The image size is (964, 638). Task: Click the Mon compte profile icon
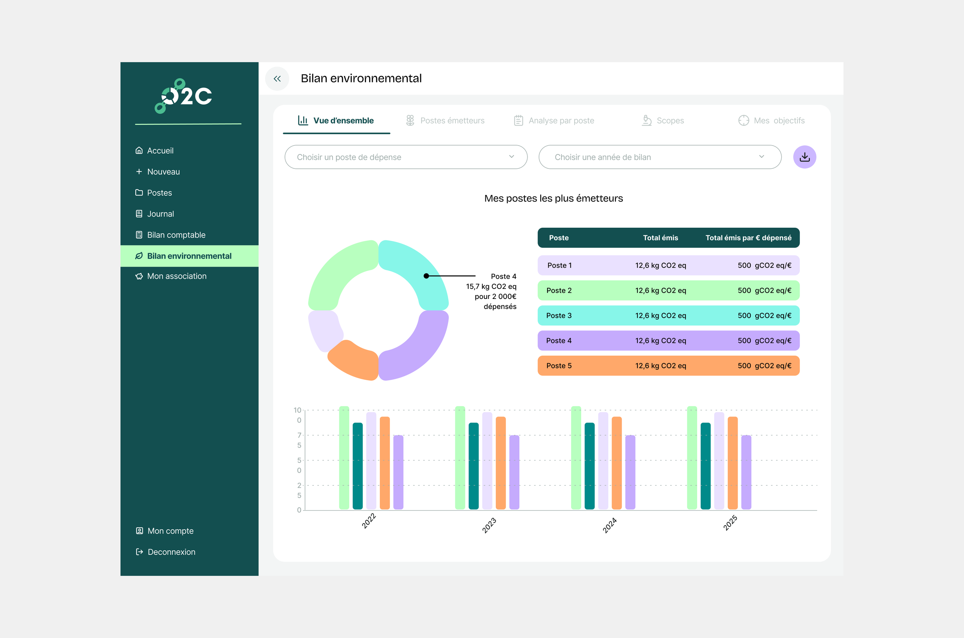(139, 531)
